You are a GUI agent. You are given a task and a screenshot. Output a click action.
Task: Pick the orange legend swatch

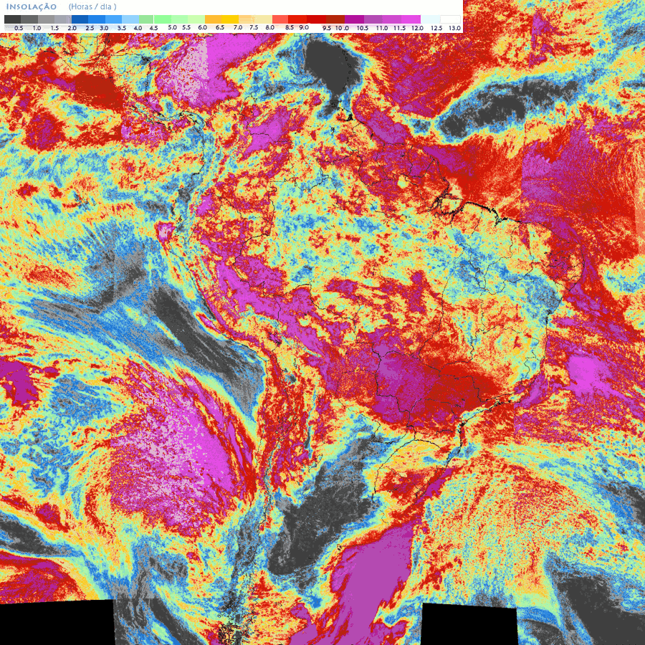(x=213, y=19)
